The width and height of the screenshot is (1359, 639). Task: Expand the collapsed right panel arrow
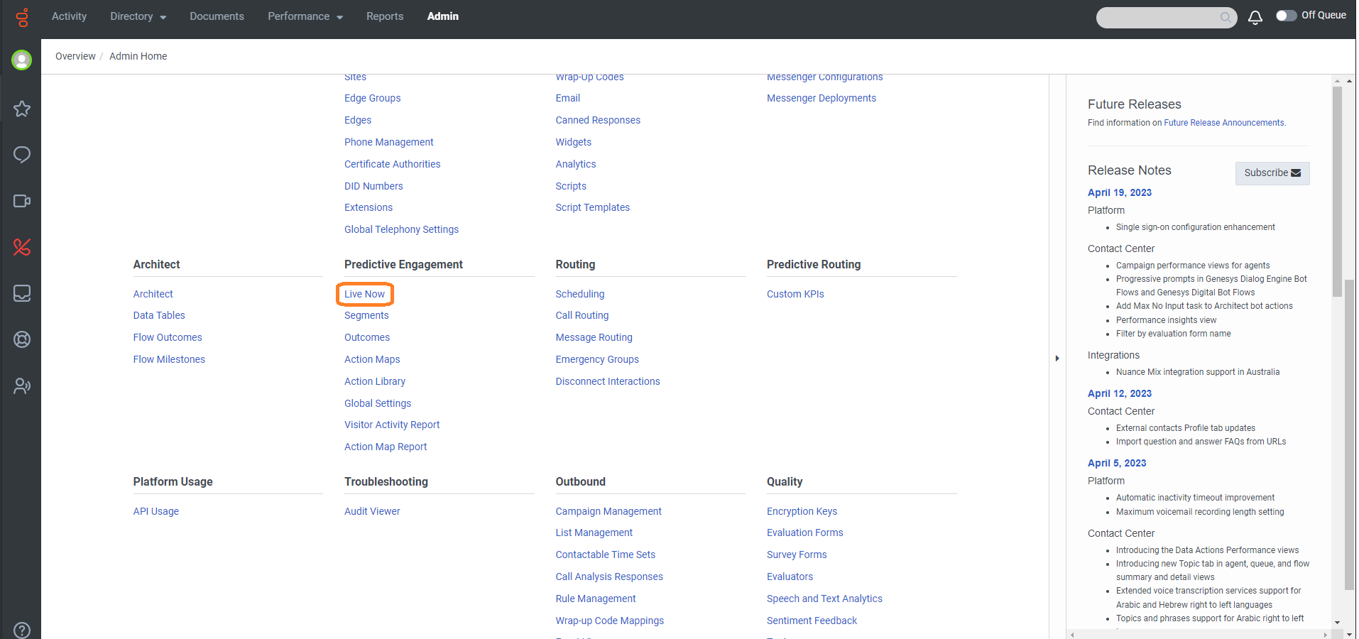(1057, 359)
